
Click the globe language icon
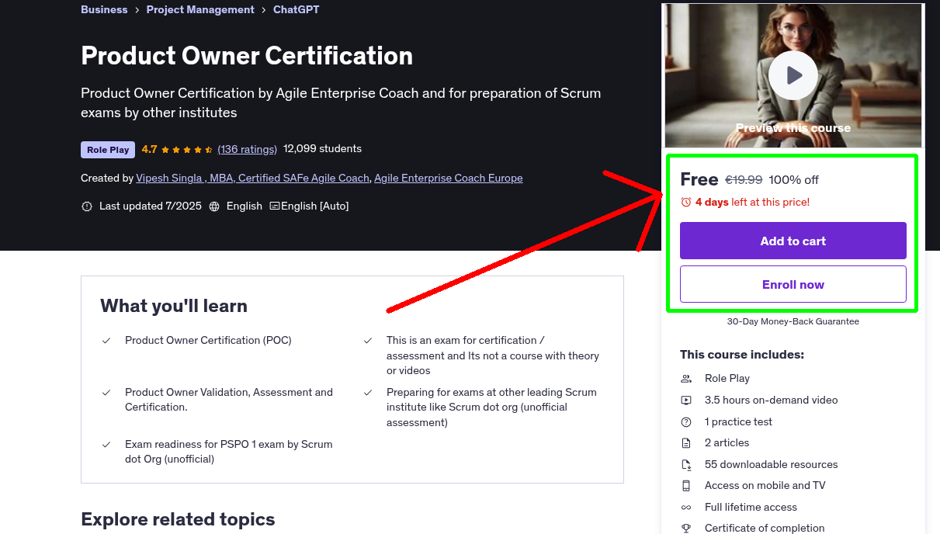point(214,206)
